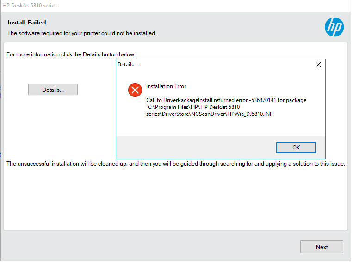The height and width of the screenshot is (263, 353).
Task: Click Next to continue cleanup
Action: 322,247
